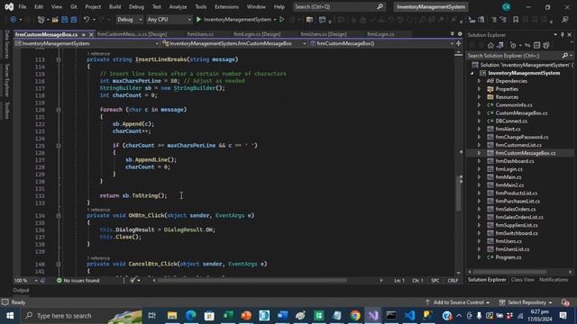577x324 pixels.
Task: Collapse the InventoryManagementSystem project node
Action: 472,73
